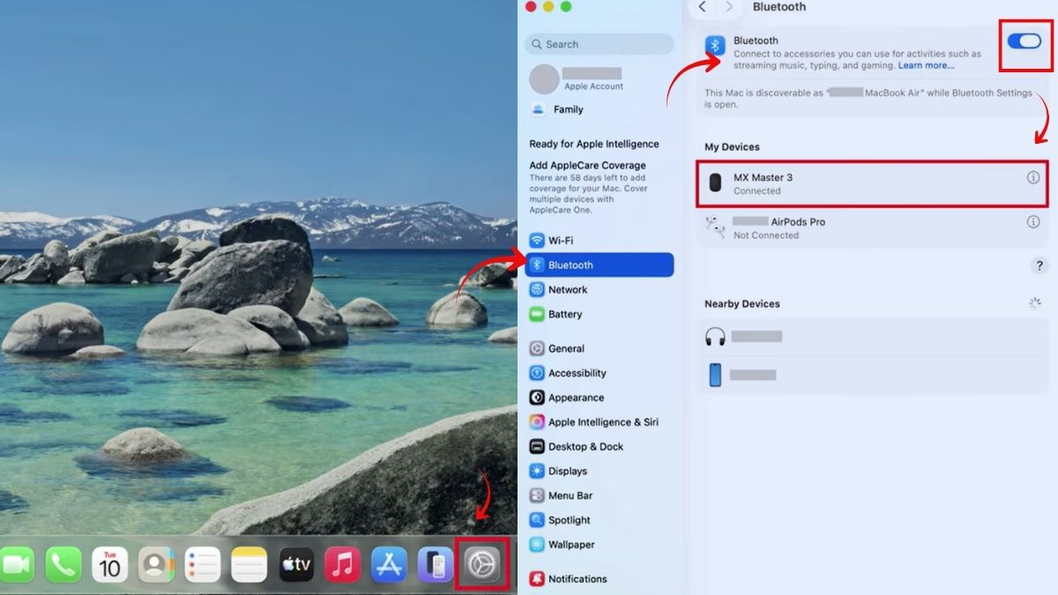This screenshot has width=1058, height=595.
Task: Open FaceTime from the Dock
Action: 16,565
